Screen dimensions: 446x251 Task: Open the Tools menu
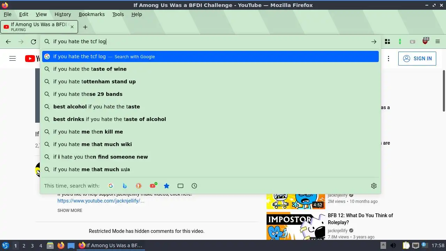[118, 14]
